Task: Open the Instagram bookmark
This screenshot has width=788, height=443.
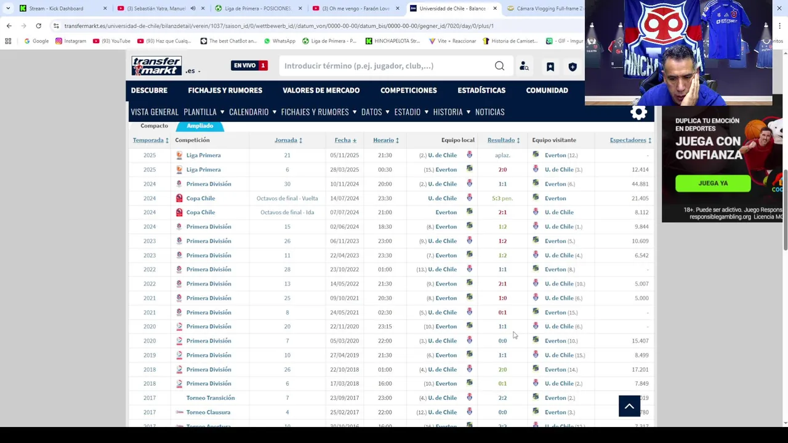Action: tap(71, 41)
